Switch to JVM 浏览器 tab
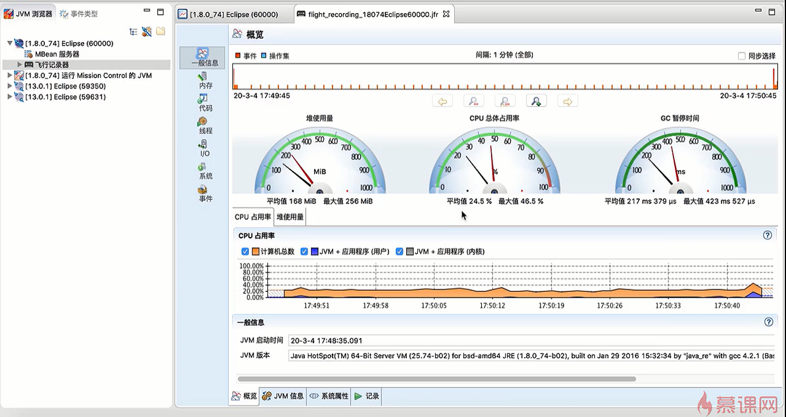The width and height of the screenshot is (786, 417). click(x=29, y=13)
